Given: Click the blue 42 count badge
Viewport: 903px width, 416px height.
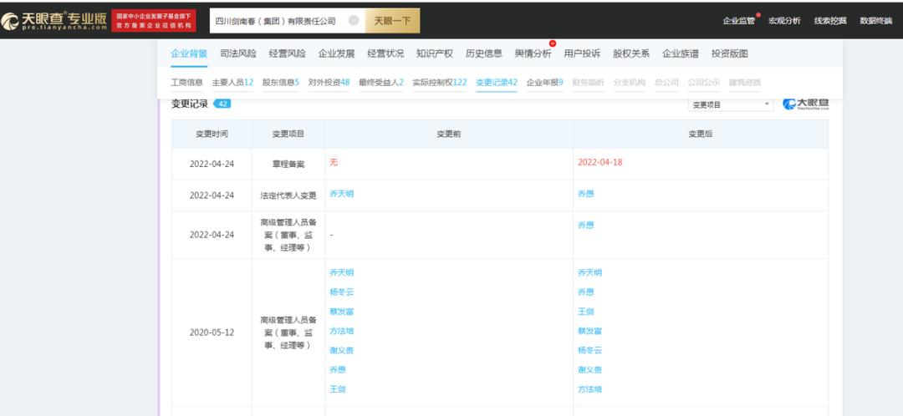Looking at the screenshot, I should (222, 104).
